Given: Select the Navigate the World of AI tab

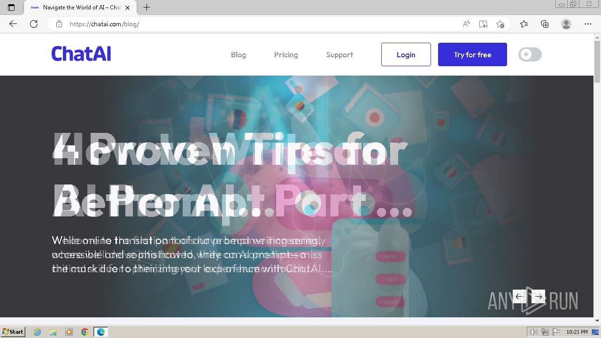Looking at the screenshot, I should click(x=80, y=8).
